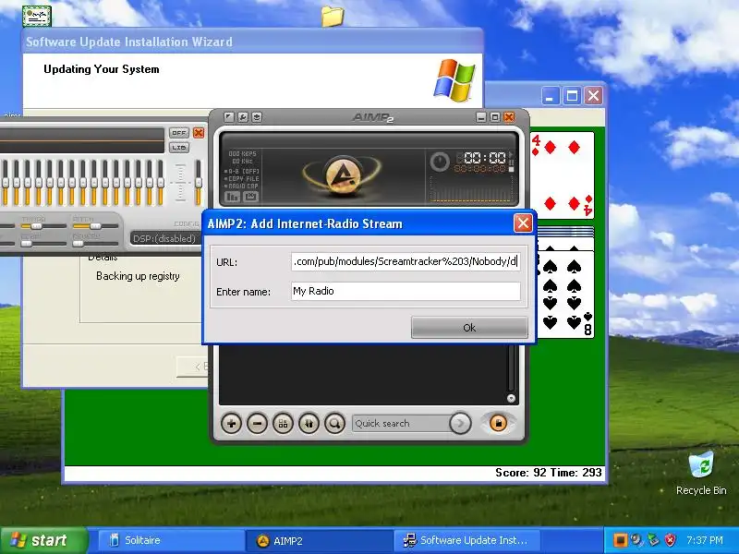The height and width of the screenshot is (554, 739).
Task: Click the 00:00 time display in AIMP2
Action: pos(484,158)
